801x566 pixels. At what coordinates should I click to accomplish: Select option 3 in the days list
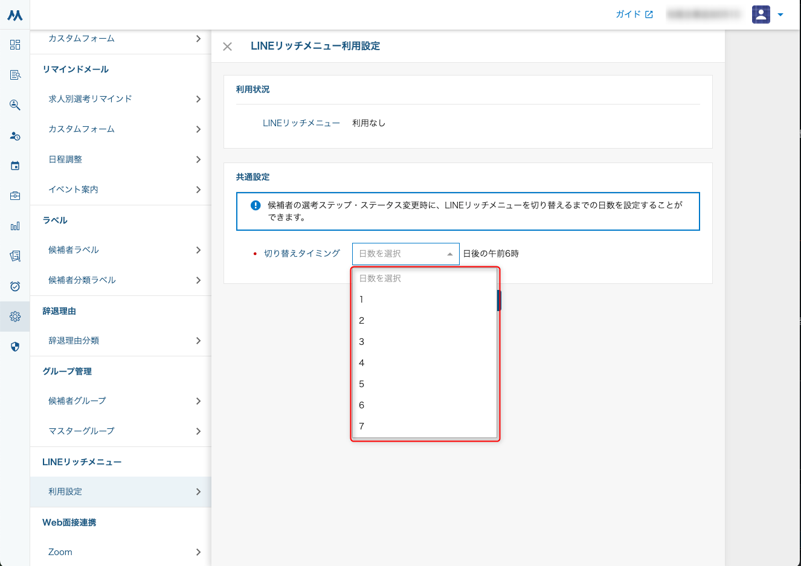(362, 342)
